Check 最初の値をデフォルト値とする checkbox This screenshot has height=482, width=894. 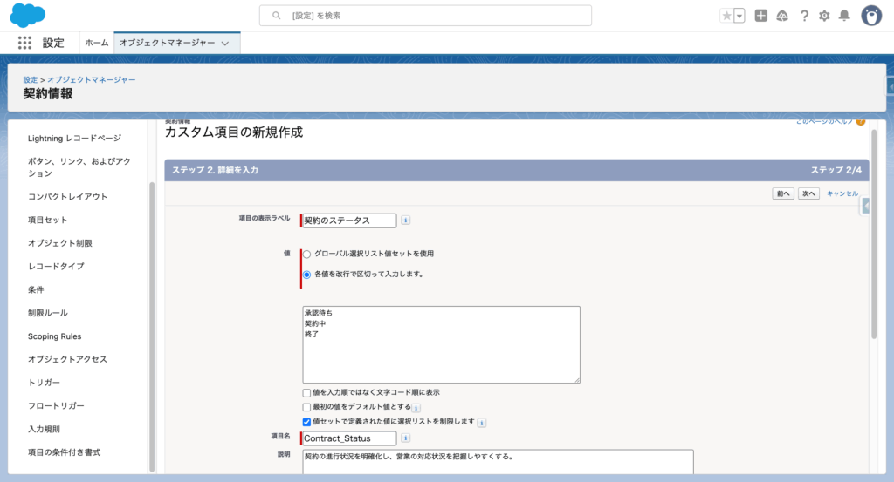307,407
